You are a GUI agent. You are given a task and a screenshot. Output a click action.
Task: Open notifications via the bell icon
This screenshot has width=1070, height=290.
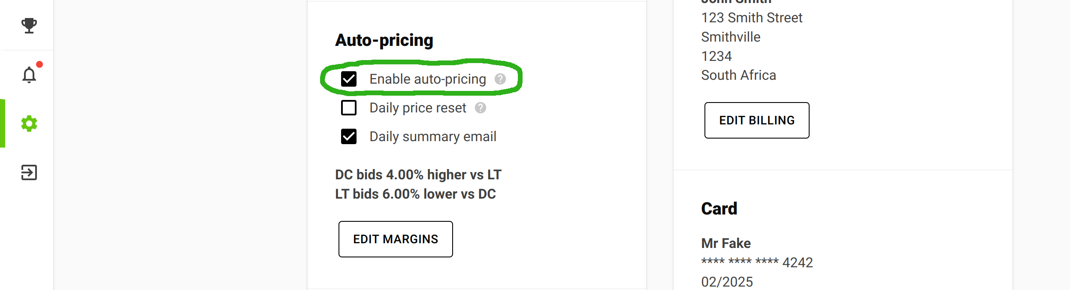click(28, 76)
